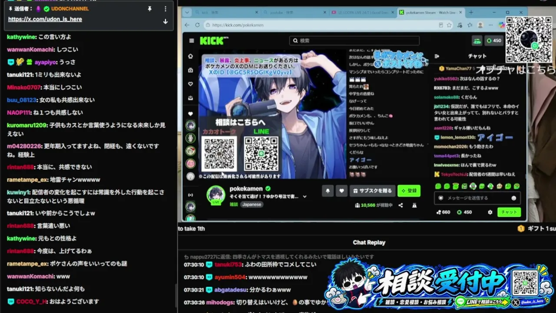Click the Kick search field
Screen dimensions: 556x313
coord(354,41)
